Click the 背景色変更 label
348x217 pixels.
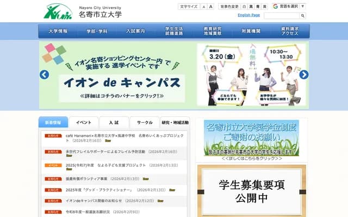(229, 7)
